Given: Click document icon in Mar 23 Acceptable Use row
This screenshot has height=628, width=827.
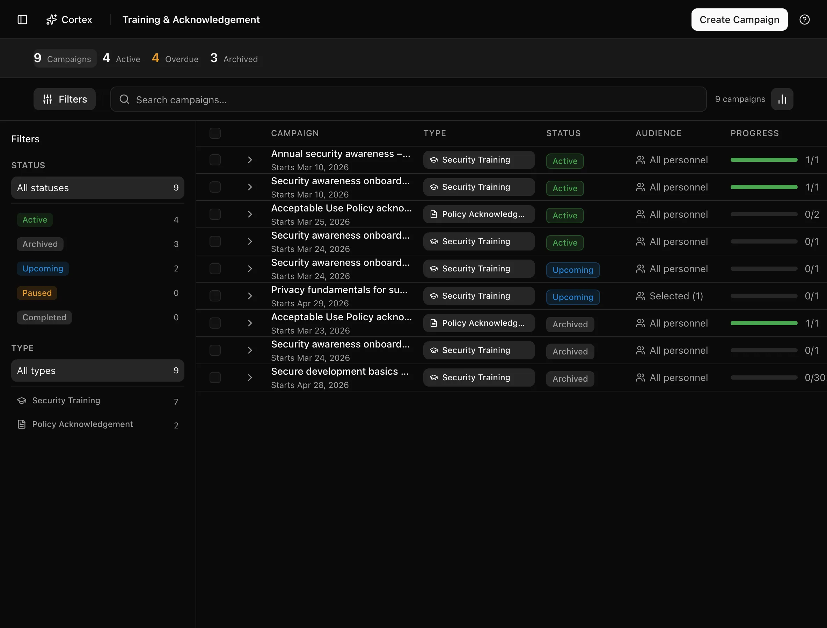Looking at the screenshot, I should (434, 323).
